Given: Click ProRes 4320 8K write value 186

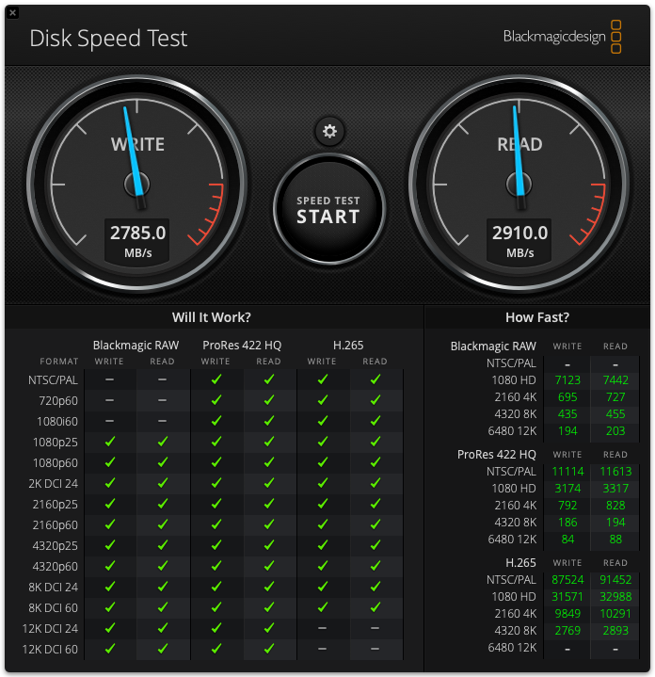Looking at the screenshot, I should (x=567, y=523).
